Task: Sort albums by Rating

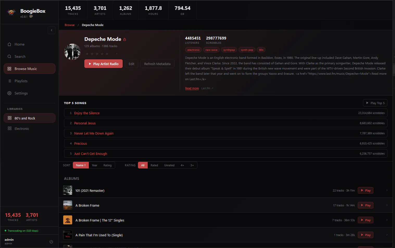Action: tap(107, 165)
